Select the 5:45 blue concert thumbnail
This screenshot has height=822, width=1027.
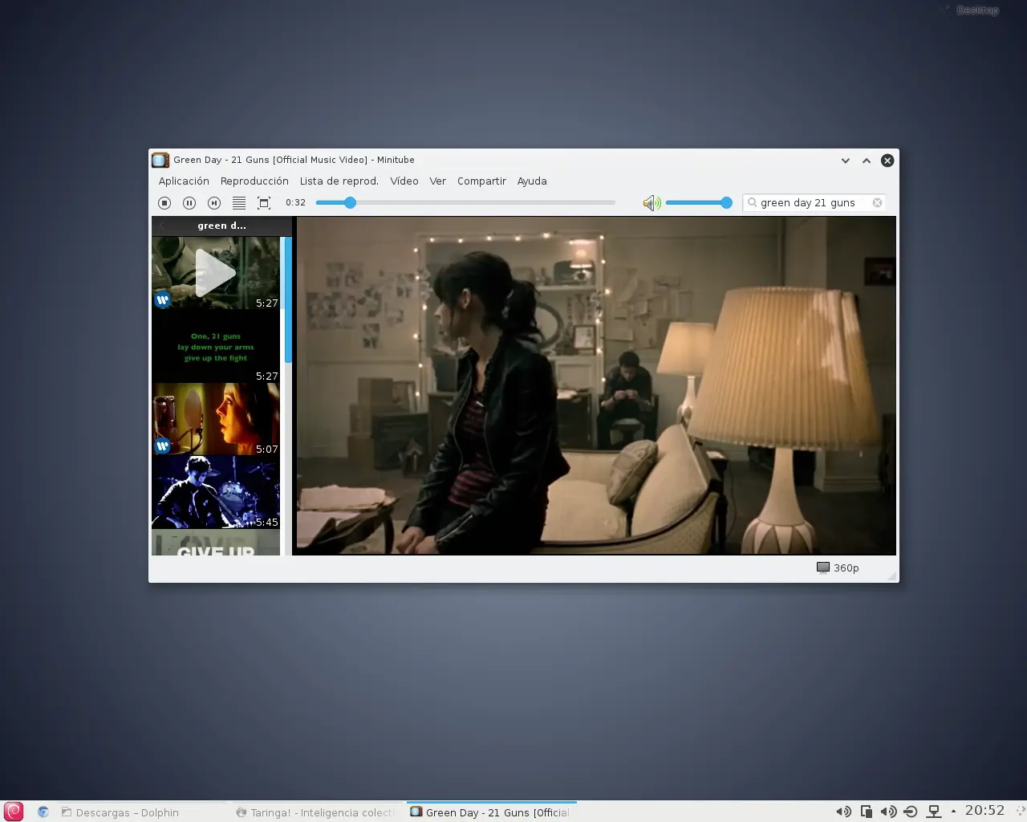click(216, 492)
